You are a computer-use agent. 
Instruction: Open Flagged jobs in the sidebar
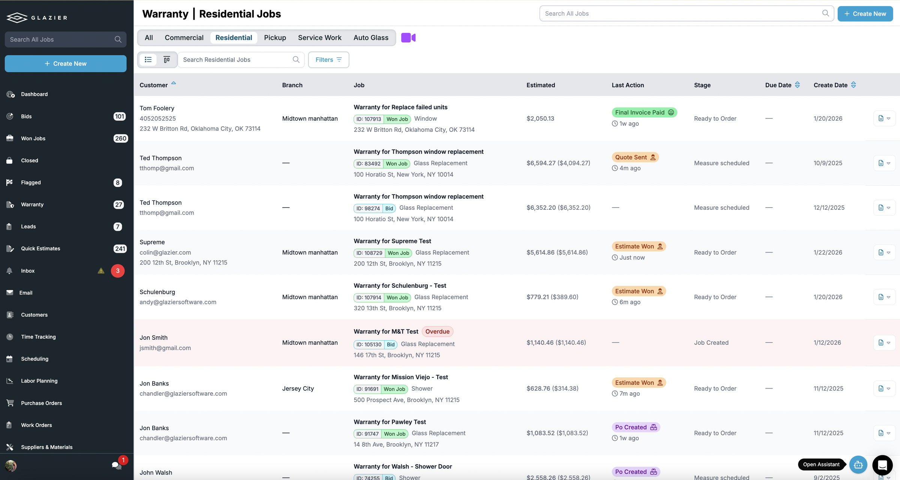31,183
